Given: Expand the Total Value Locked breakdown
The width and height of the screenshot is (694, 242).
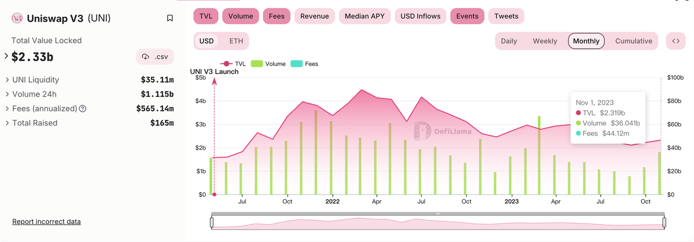Looking at the screenshot, I should pos(7,56).
